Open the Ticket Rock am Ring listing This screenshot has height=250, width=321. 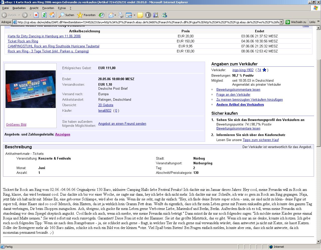point(23,41)
